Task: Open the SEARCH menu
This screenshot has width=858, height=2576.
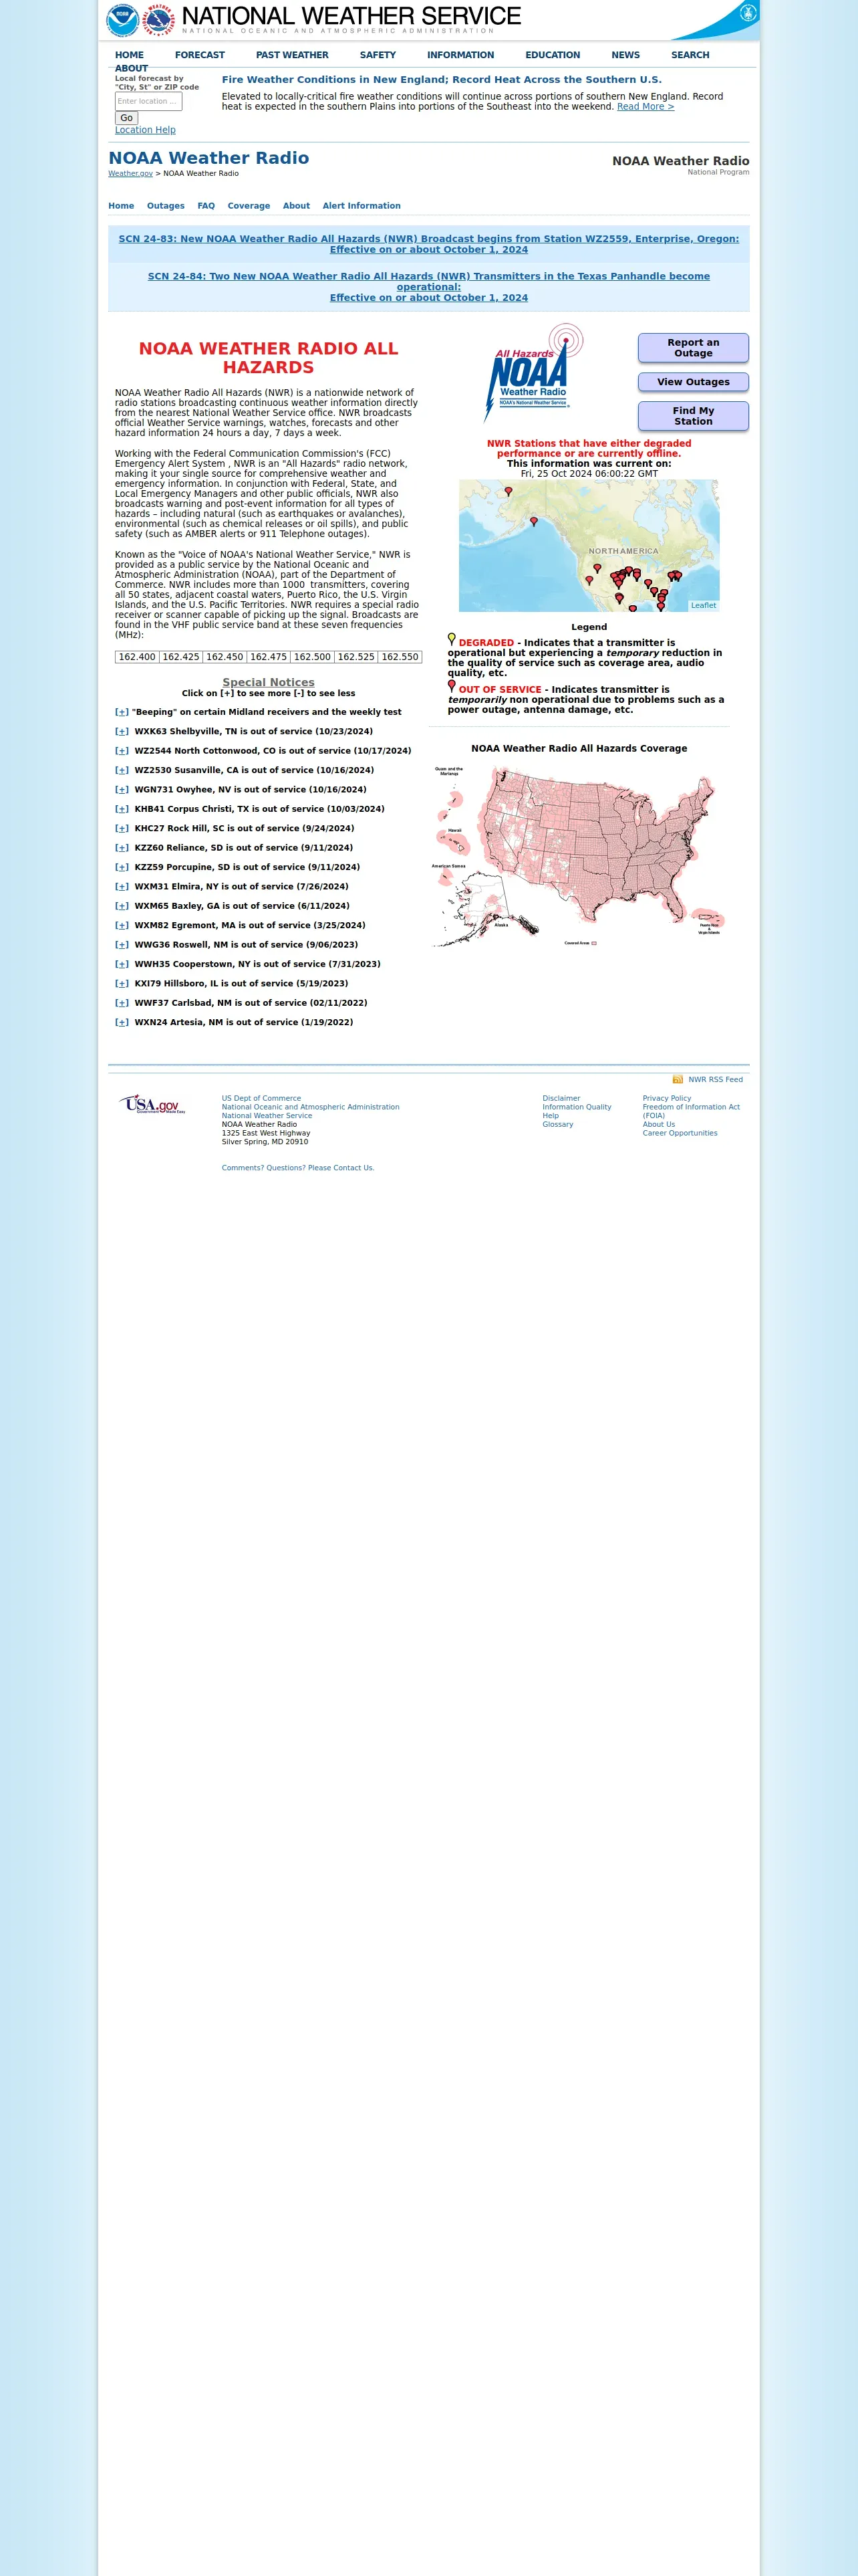Action: click(x=690, y=55)
